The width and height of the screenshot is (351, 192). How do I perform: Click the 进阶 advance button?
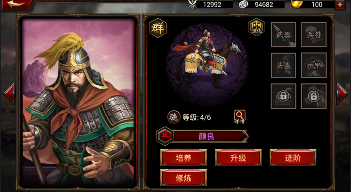click(293, 158)
